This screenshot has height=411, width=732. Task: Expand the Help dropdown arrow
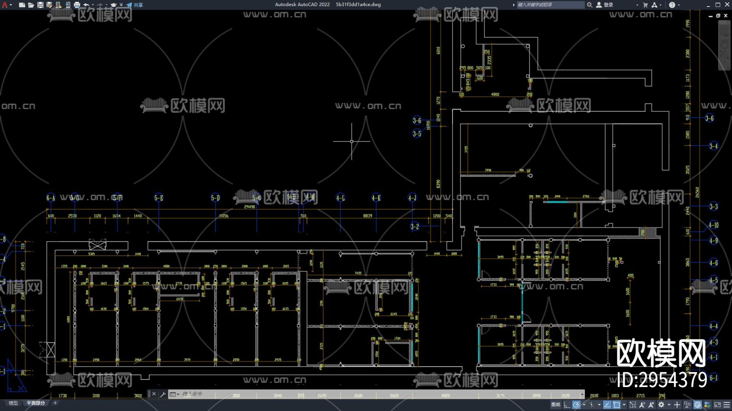pos(679,5)
